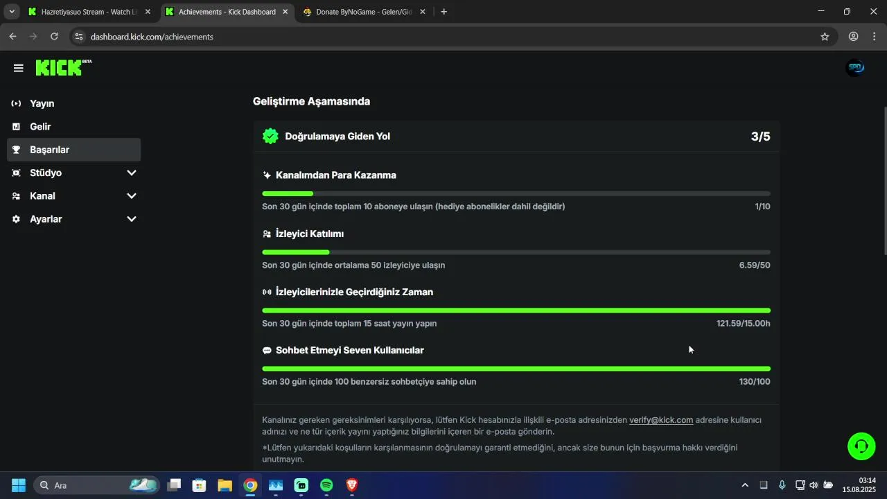Screen dimensions: 887x499
Task: Click the Sohbet Etmeyi Seven chat bubble icon
Action: (267, 351)
